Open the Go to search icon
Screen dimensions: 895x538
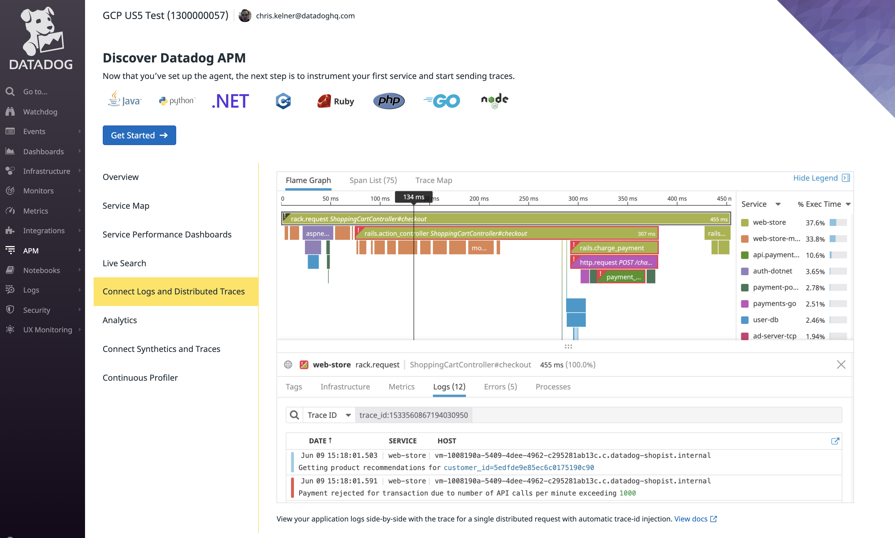point(10,92)
